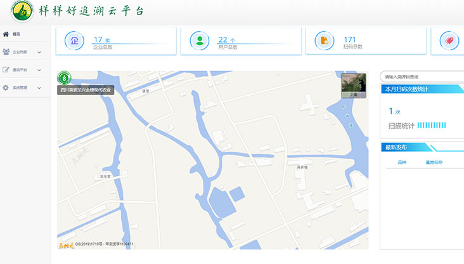Viewport: 464px width, 264px height.
Task: Click the 系统管理 gear icon
Action: point(6,88)
